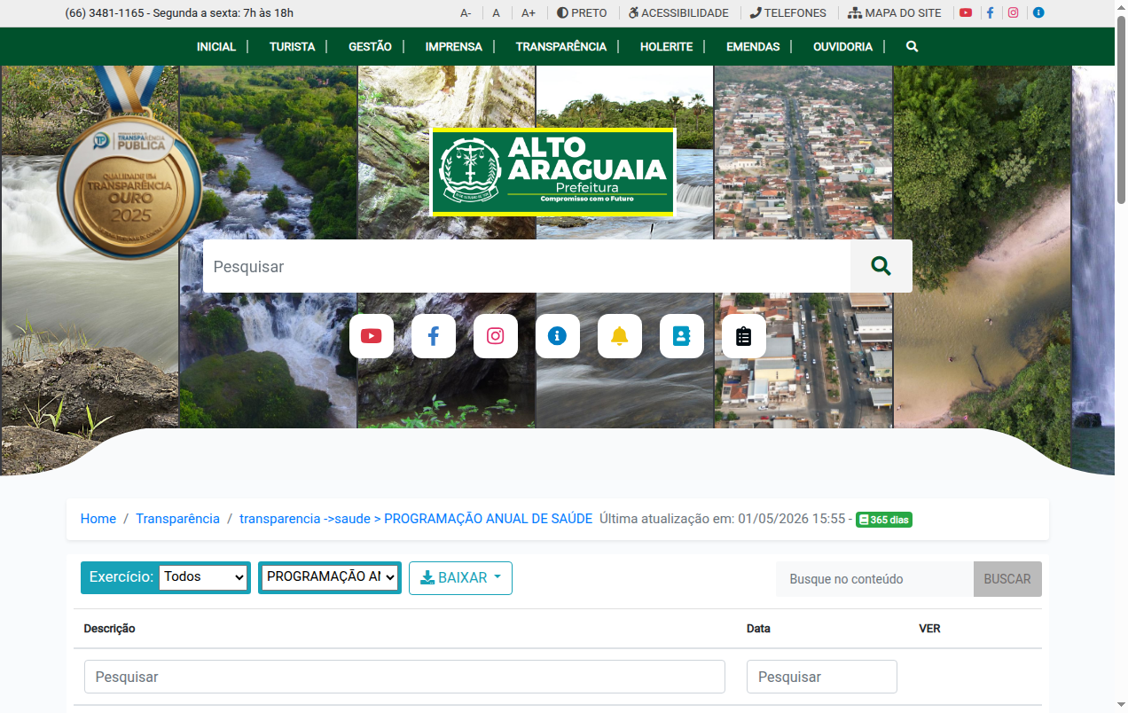Open PROGRAMAÇÃO ANUAL DE SAÚDE breadcrumb link
This screenshot has width=1128, height=713.
(416, 519)
